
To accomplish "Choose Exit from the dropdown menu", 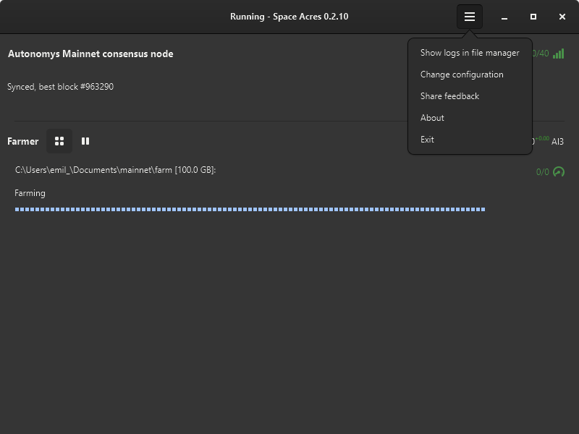I will point(427,140).
